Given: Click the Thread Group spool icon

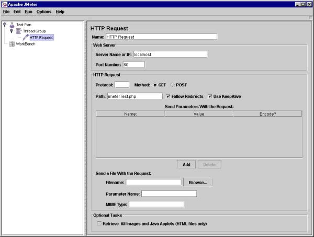Looking at the screenshot, I should [19, 31].
